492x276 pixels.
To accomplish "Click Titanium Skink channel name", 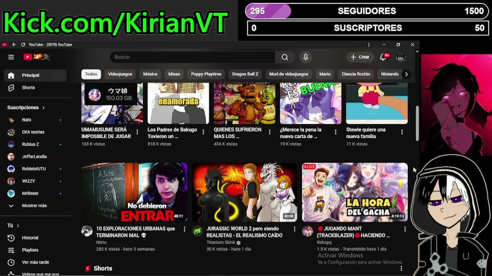I will (221, 243).
